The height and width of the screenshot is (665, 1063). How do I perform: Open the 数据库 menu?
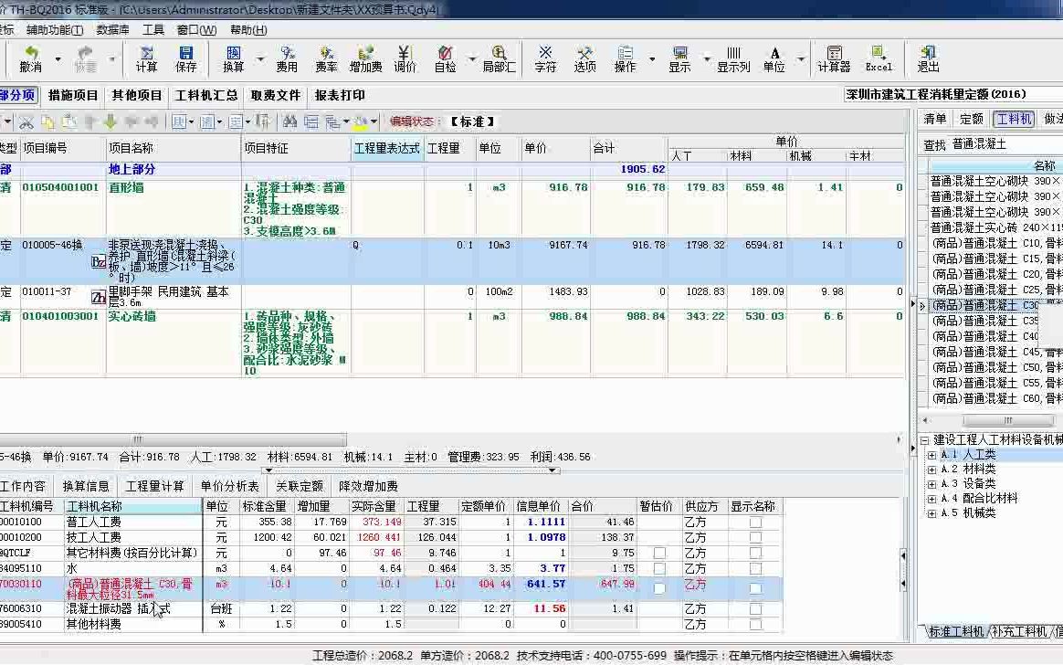click(112, 30)
